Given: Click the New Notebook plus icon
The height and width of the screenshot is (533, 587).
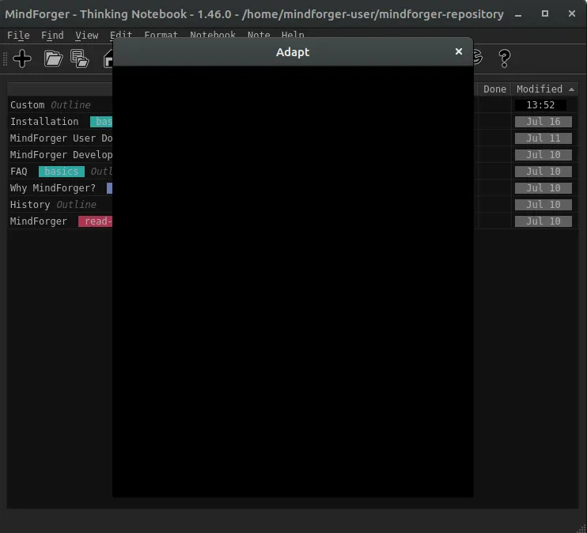Looking at the screenshot, I should click(x=22, y=59).
